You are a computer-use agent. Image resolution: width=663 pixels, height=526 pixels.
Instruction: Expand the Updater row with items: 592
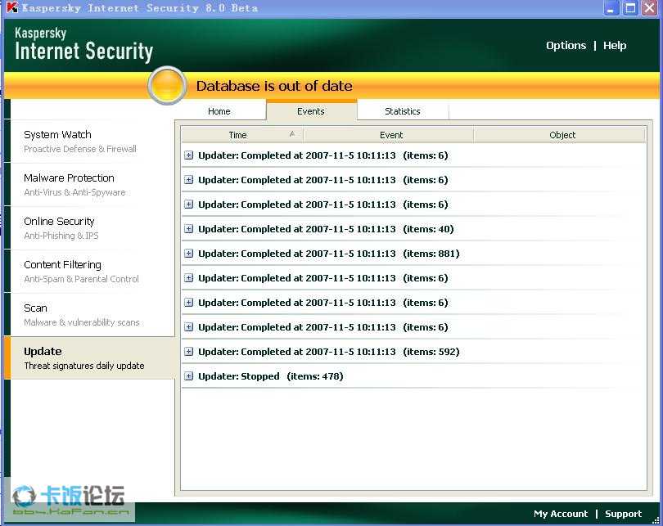[x=188, y=352]
